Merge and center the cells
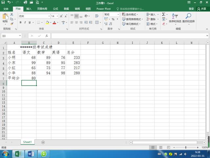This screenshot has height=158, width=210. 97,22
